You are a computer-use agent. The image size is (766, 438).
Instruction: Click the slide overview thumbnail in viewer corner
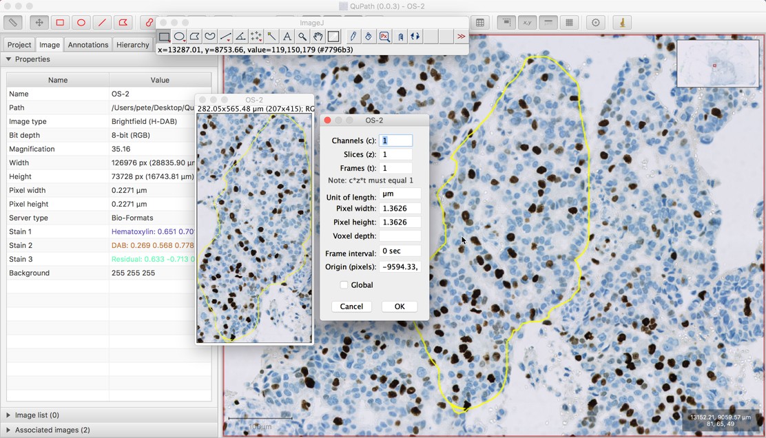pos(718,63)
